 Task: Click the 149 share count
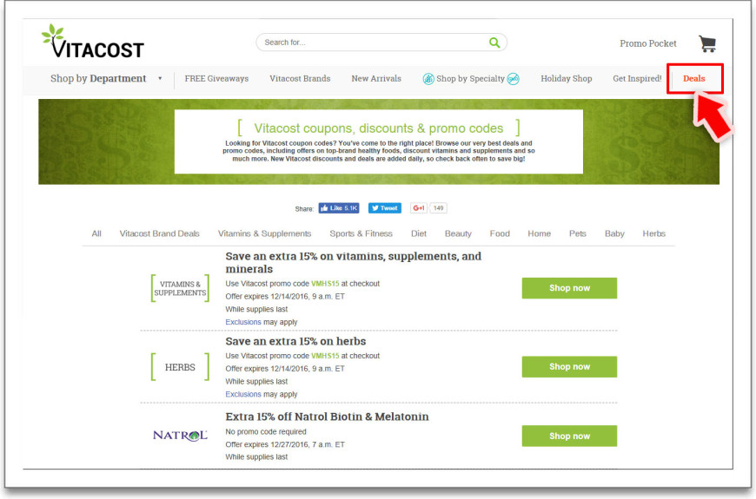(438, 208)
